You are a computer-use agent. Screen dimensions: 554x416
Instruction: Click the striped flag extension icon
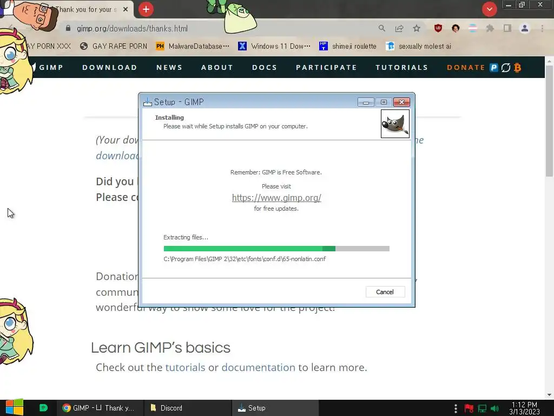click(473, 28)
